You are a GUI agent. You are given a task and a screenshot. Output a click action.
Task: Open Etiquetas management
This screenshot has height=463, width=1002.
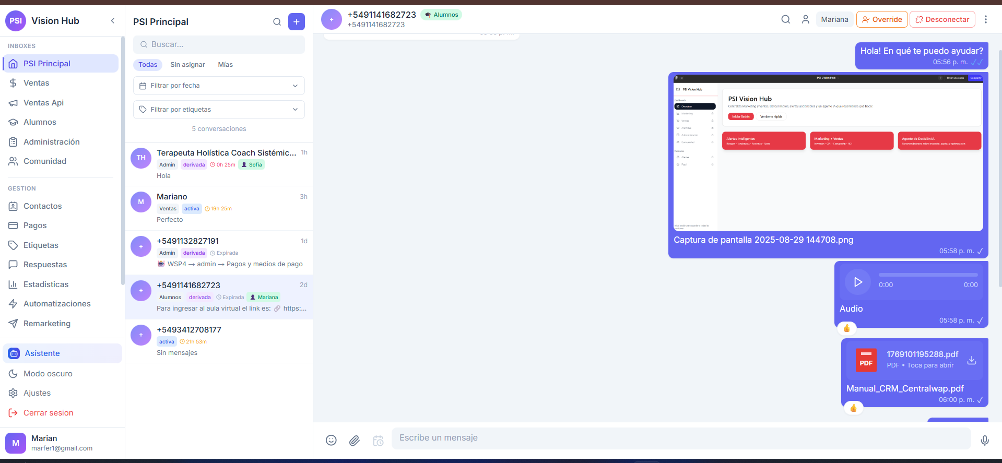61,245
